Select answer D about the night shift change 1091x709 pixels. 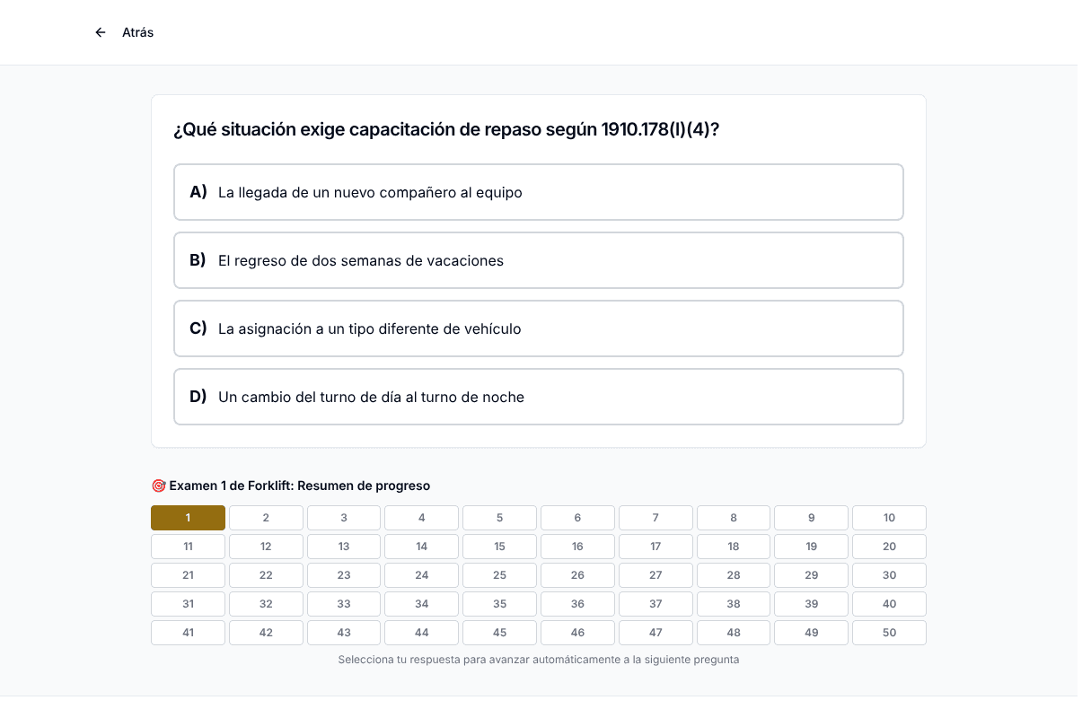pos(539,397)
